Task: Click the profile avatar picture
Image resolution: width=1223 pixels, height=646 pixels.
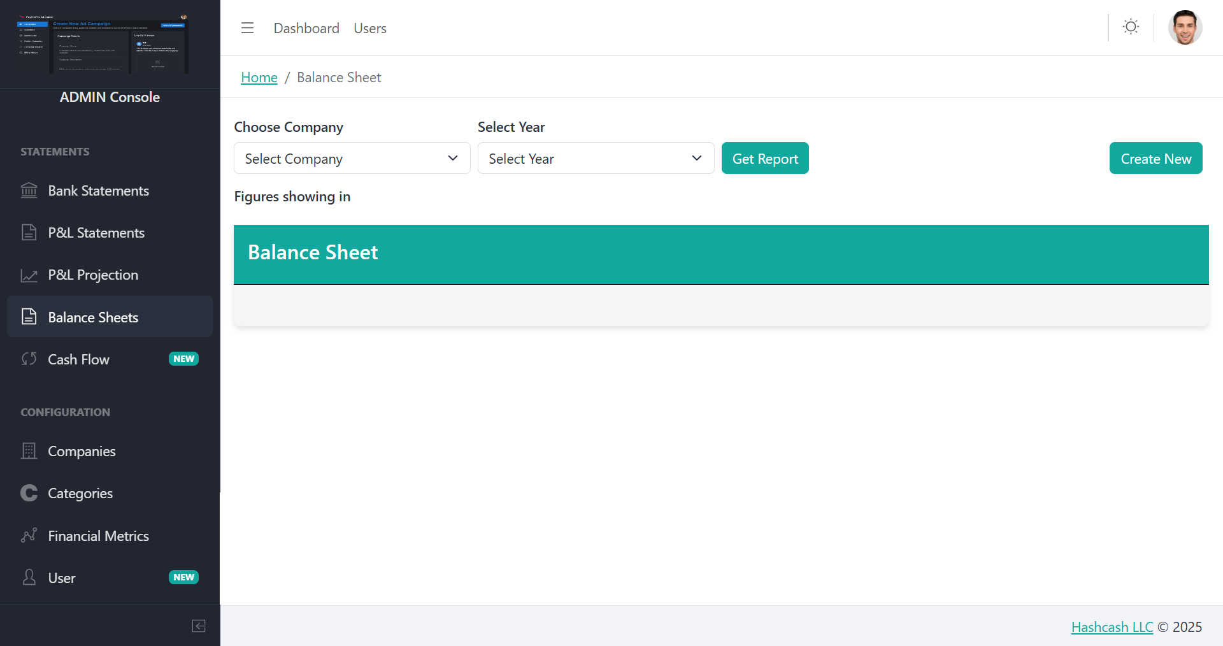Action: tap(1185, 27)
